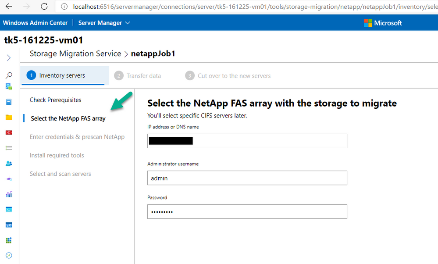
Task: Reload the page in the browser
Action: [x=44, y=7]
